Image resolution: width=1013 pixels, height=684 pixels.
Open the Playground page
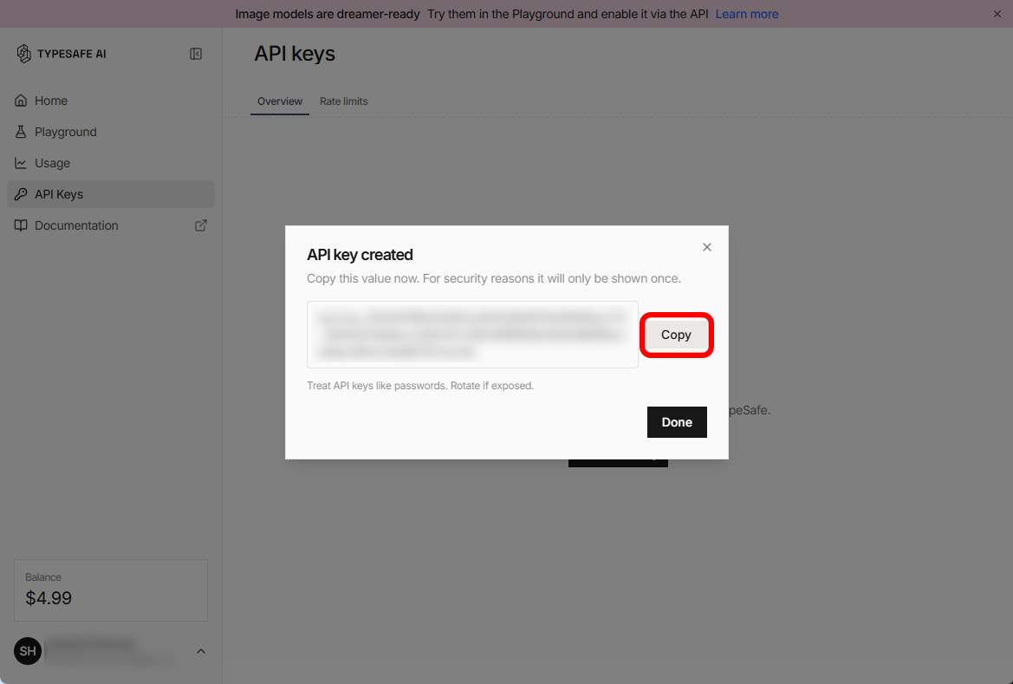tap(110, 132)
